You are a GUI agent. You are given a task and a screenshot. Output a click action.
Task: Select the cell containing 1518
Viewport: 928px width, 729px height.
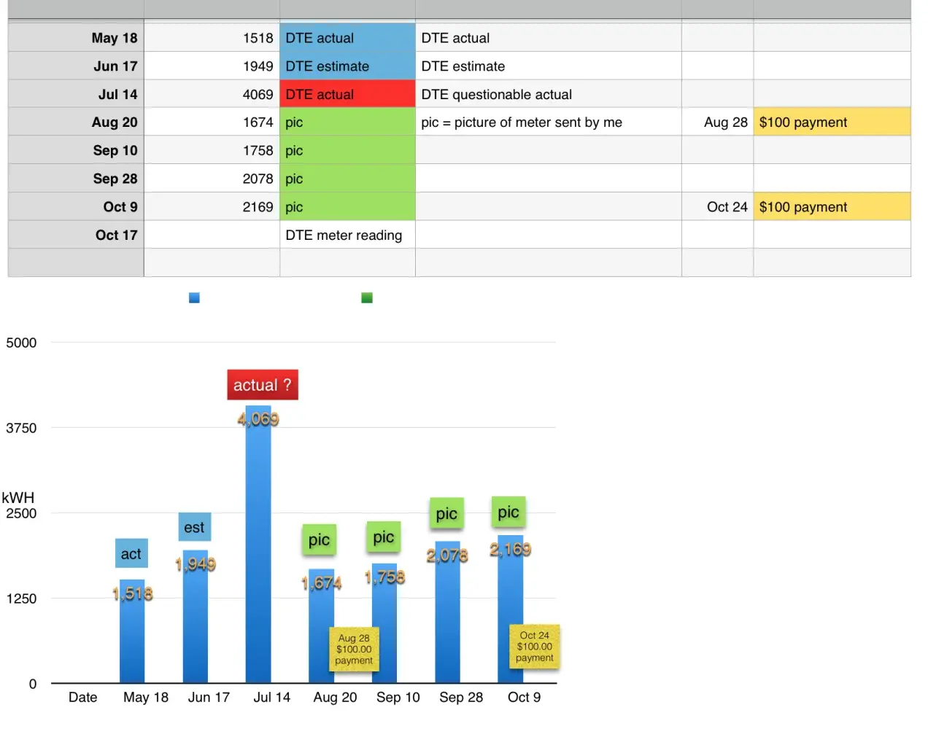[x=212, y=38]
